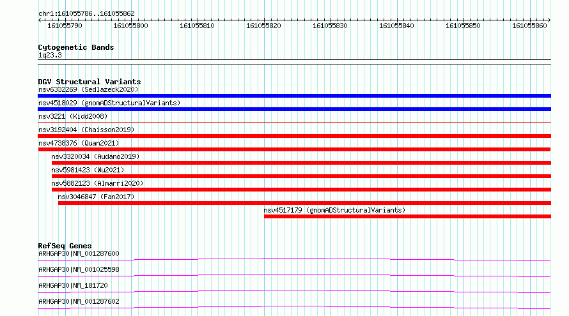This screenshot has height=316, width=569.
Task: Select the DGV Structural Variants track title
Action: click(x=90, y=82)
